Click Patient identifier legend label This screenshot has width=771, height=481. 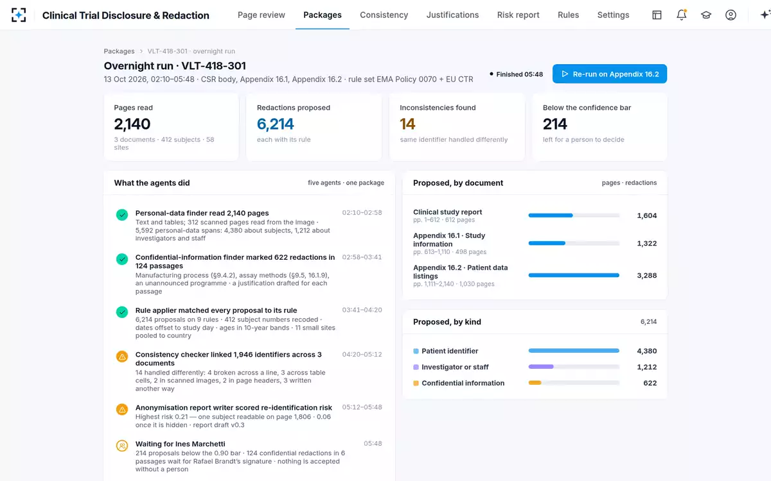(x=450, y=351)
